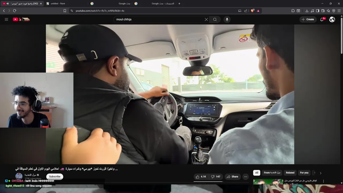
Task: Open the cast to device icon
Action: 240,11
